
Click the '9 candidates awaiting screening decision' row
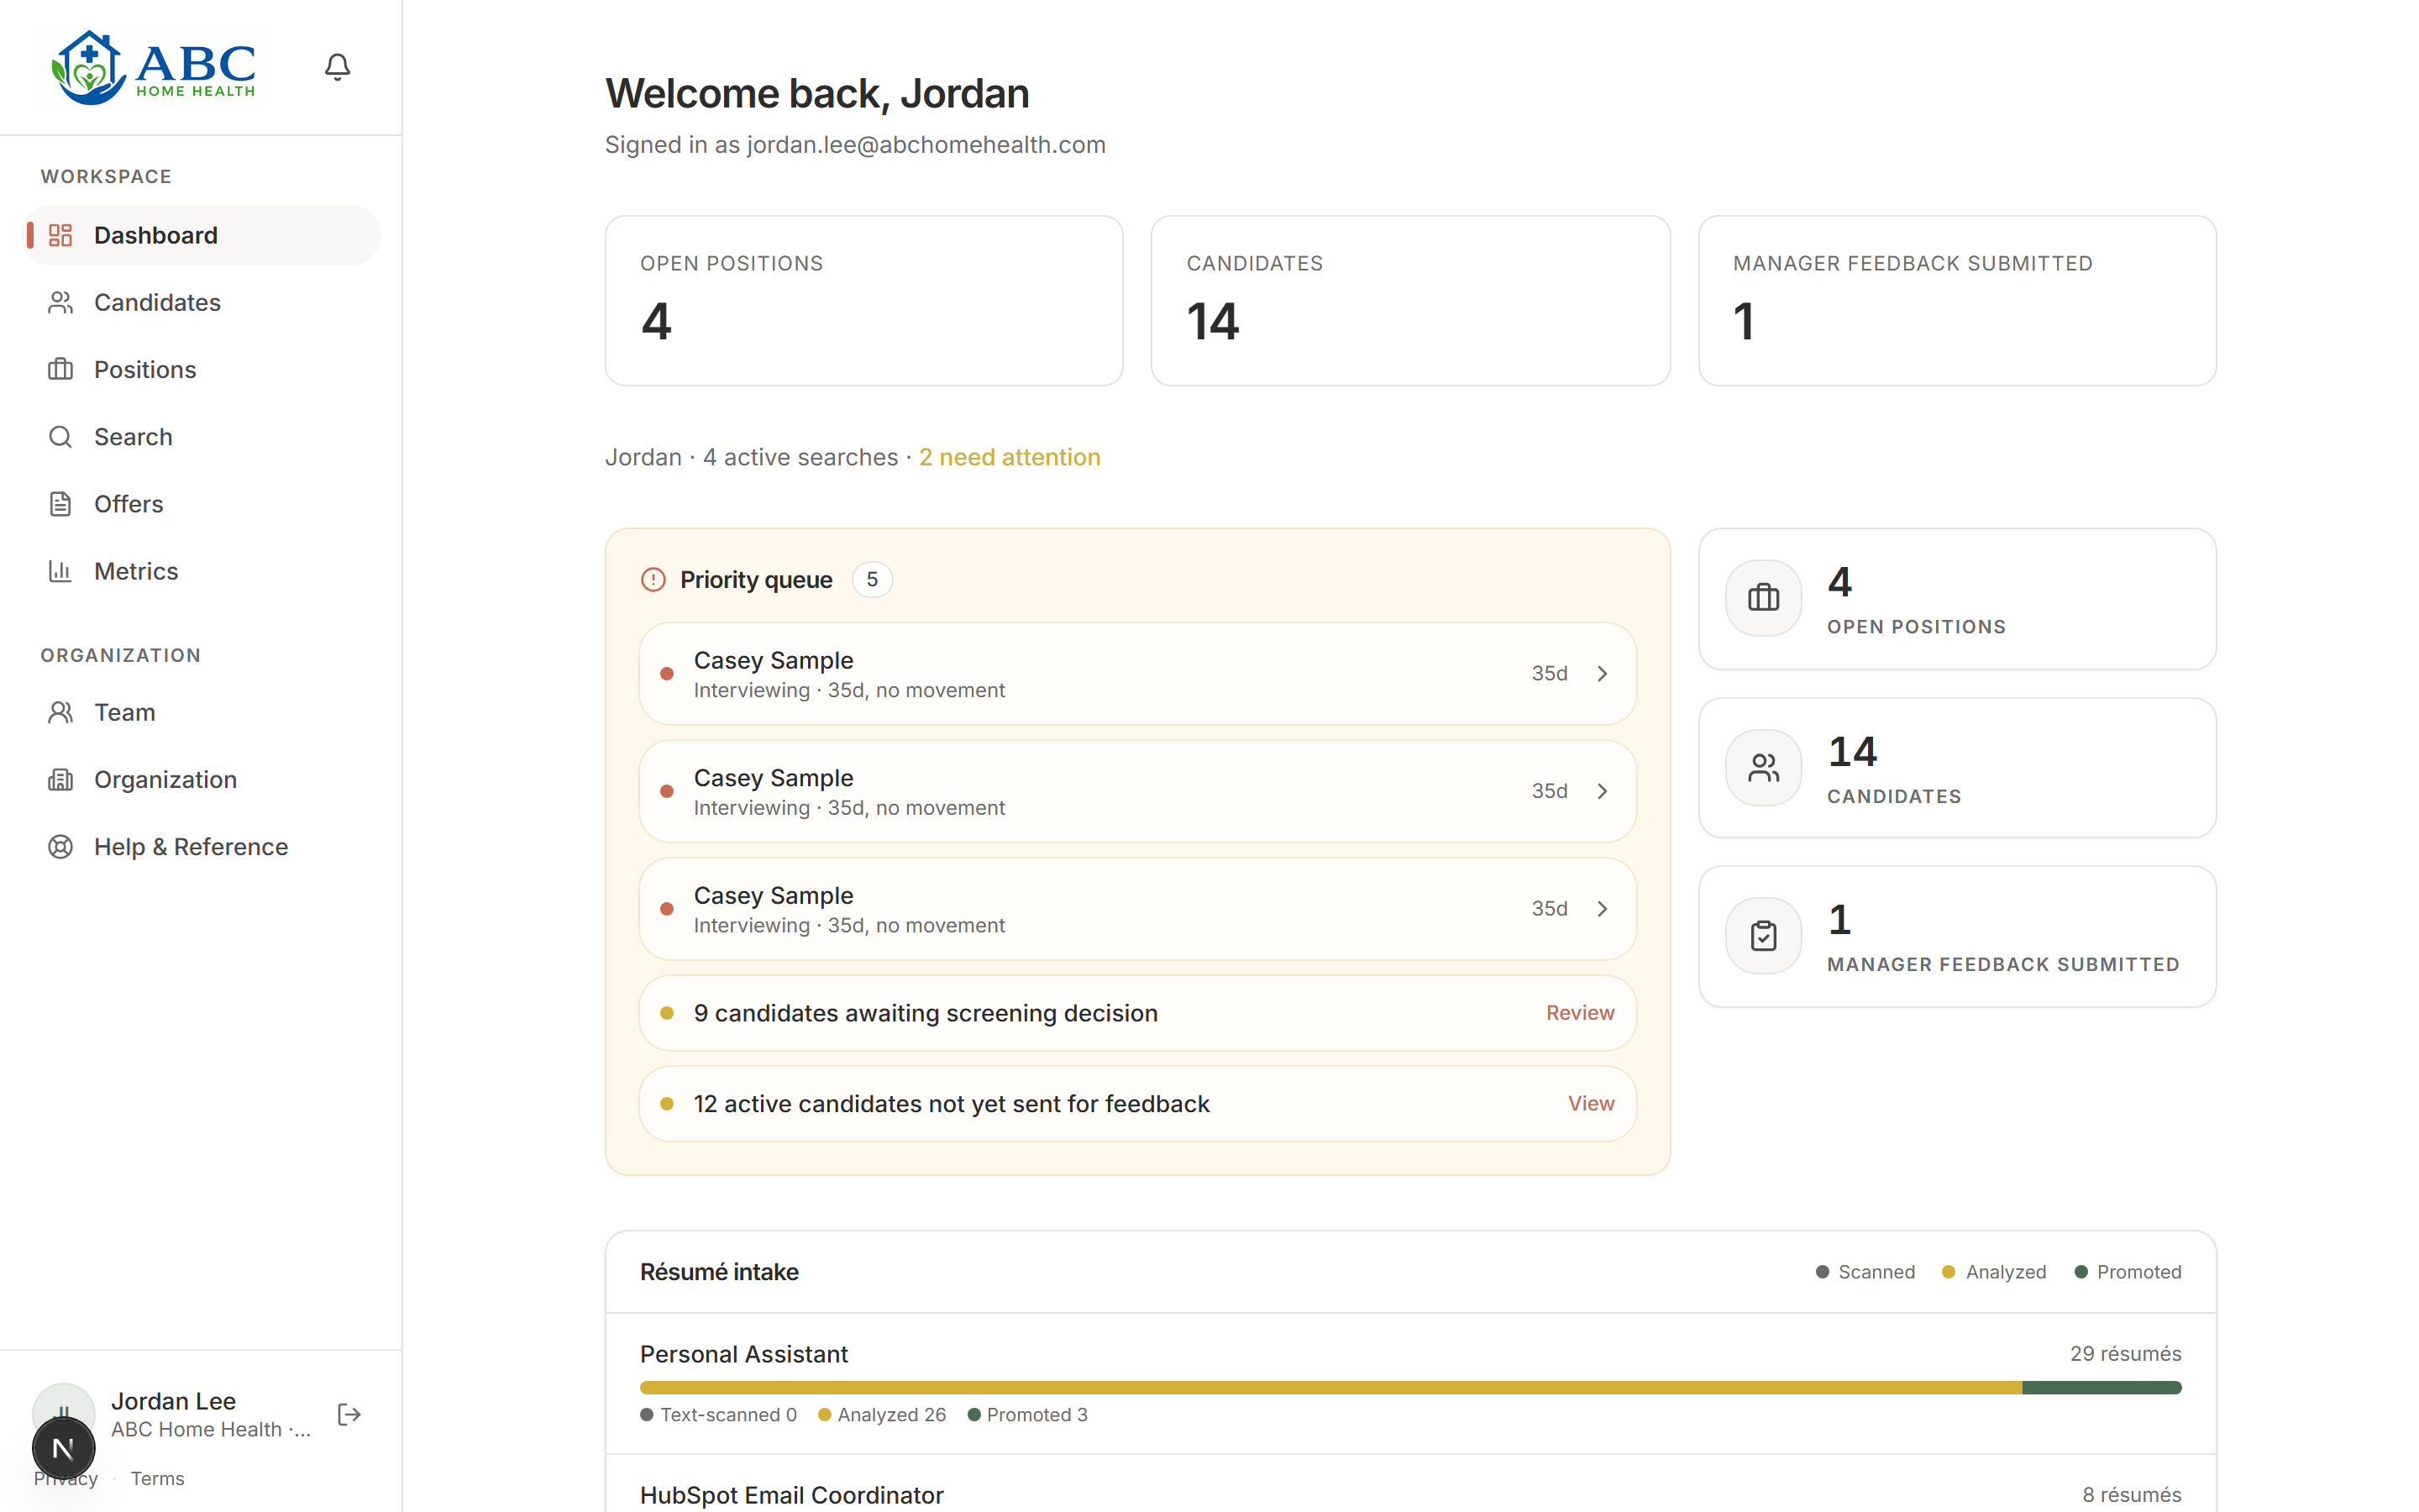1137,1013
